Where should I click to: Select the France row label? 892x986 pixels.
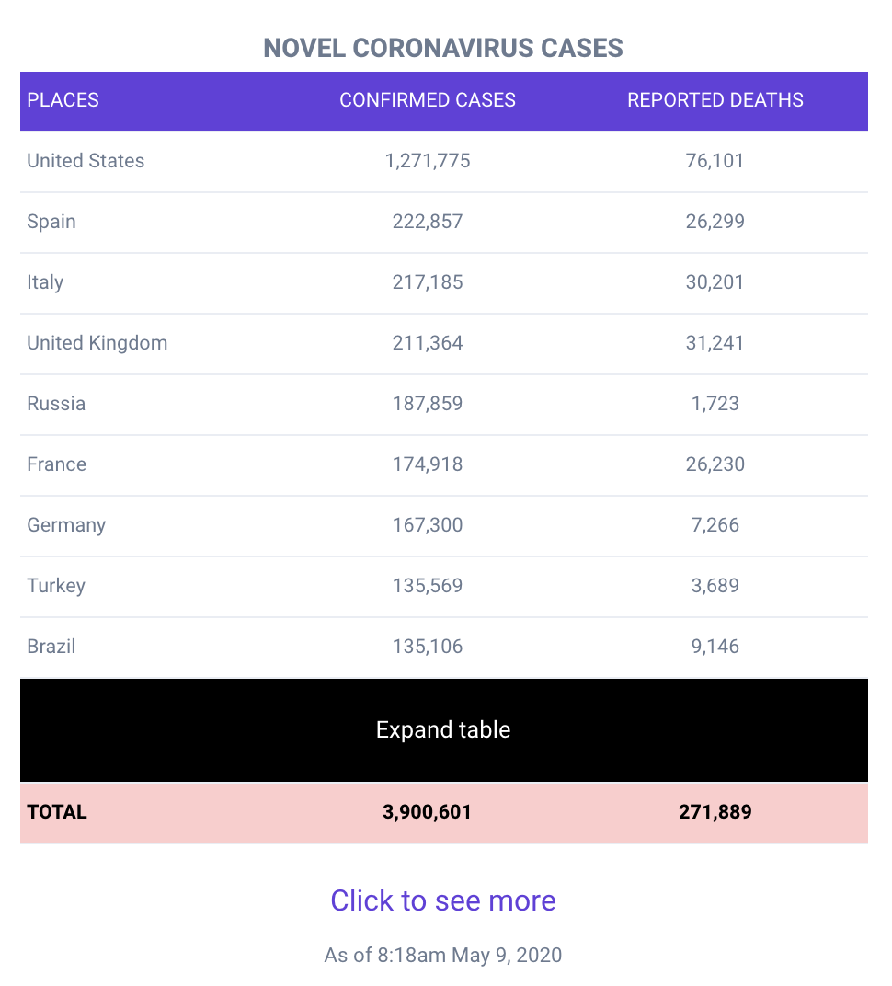[x=57, y=464]
